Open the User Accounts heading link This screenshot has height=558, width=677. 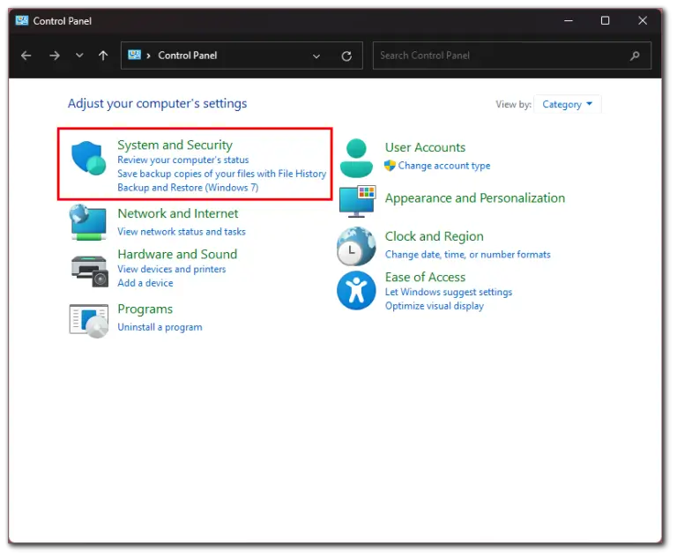point(425,148)
